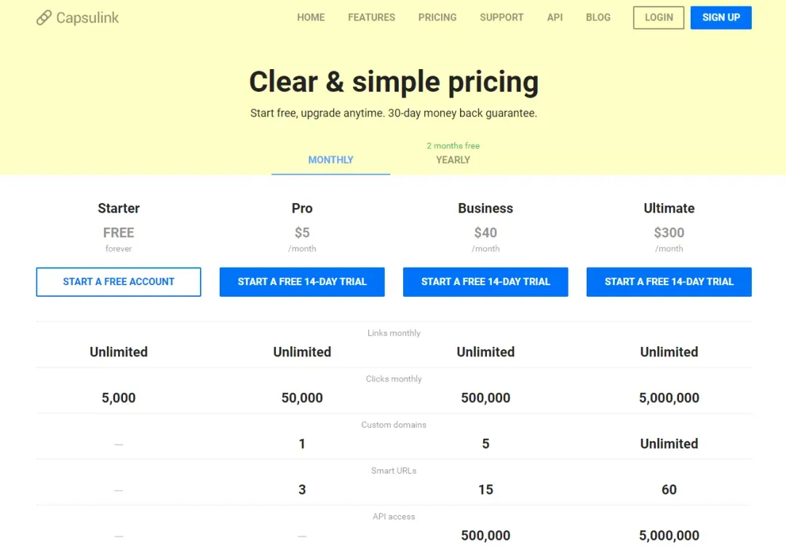Start the Pro plan 14-day trial
This screenshot has width=786, height=550.
point(302,282)
